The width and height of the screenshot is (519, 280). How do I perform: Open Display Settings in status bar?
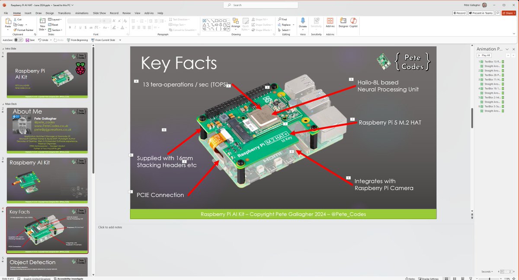click(428, 279)
